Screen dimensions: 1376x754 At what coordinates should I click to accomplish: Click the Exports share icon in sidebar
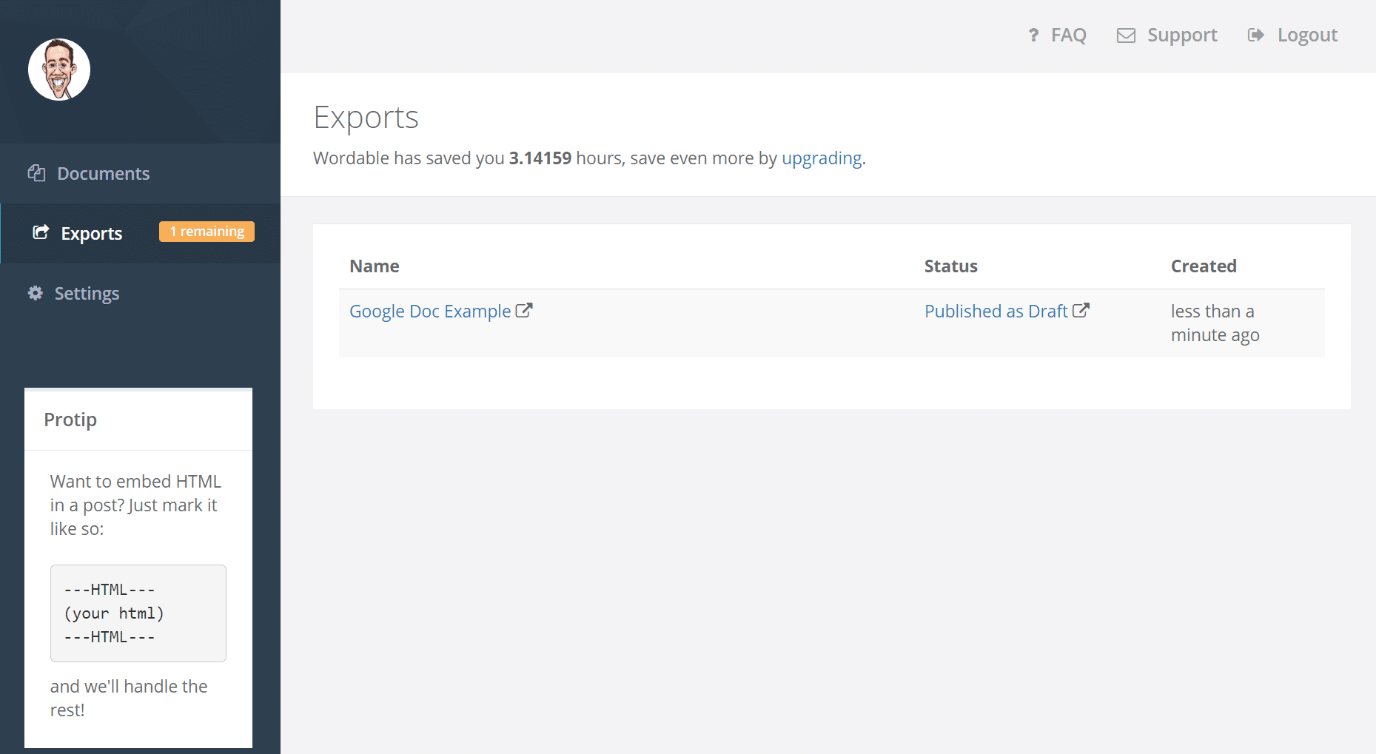click(41, 232)
